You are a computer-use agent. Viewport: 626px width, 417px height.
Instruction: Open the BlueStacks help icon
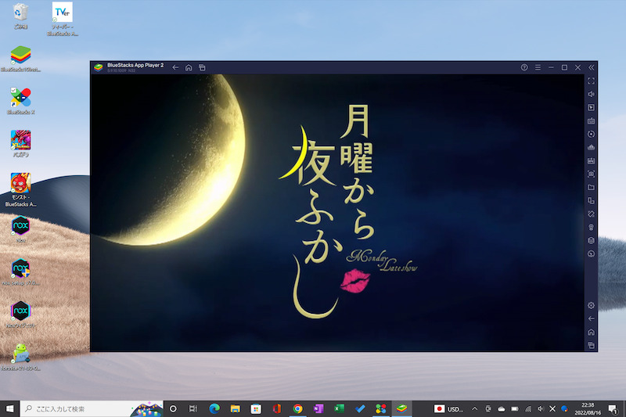point(524,68)
